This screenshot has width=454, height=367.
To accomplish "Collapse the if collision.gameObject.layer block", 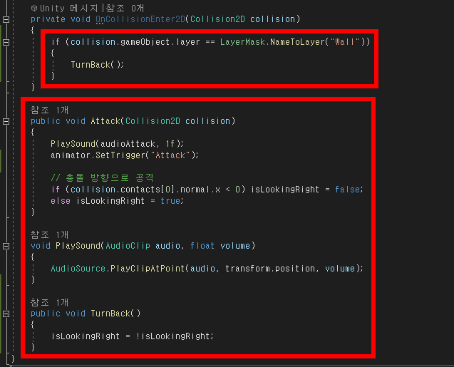I will pos(6,42).
